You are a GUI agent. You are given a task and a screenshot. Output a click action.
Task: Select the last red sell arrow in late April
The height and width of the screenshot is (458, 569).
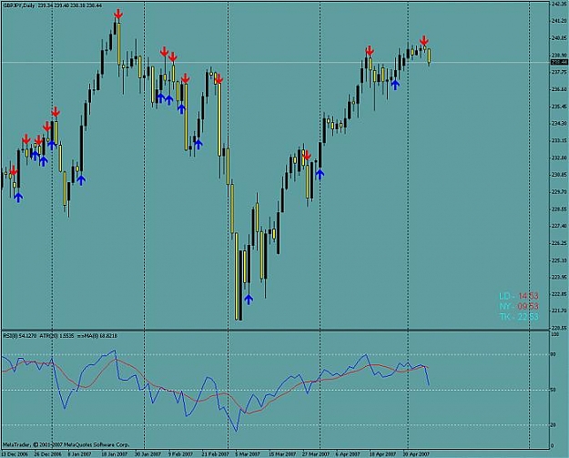coord(424,40)
